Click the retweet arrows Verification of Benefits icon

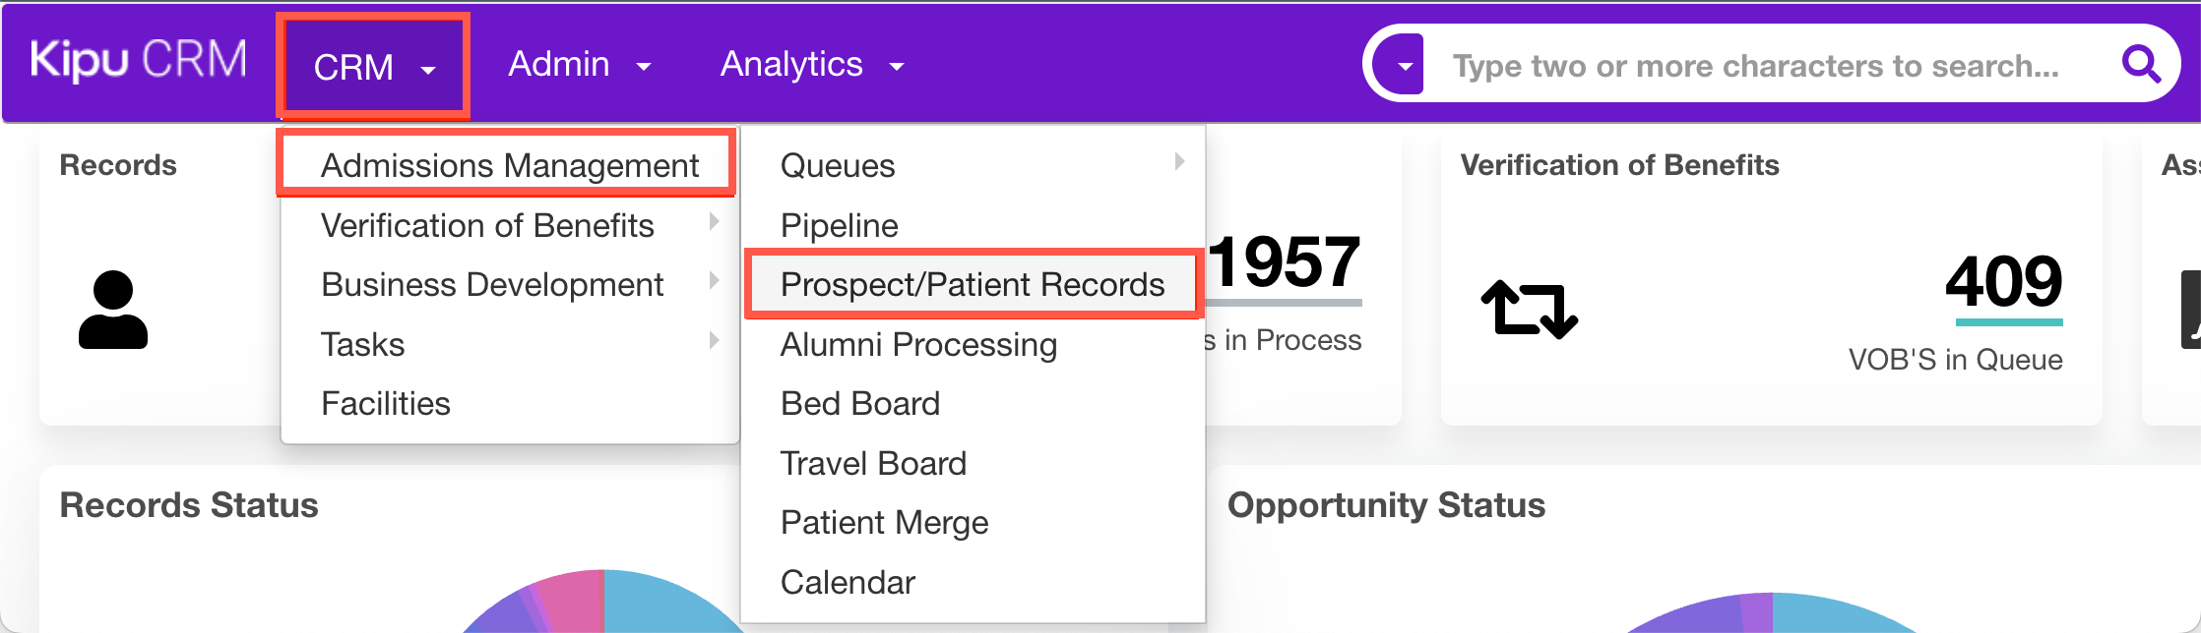1529,310
